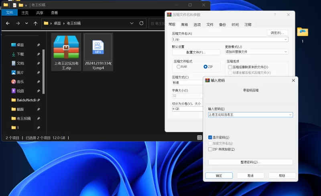The width and height of the screenshot is (321, 196).
Task: Open the 压缩方式 标准 dropdown
Action: 187,82
